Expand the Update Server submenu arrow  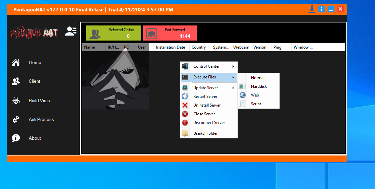click(233, 88)
